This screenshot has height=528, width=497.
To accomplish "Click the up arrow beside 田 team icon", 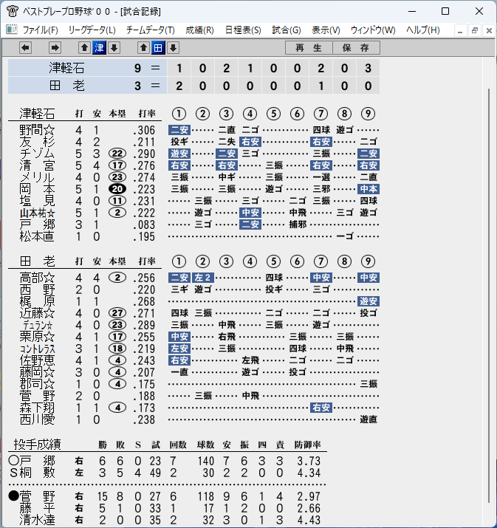I will tap(143, 48).
